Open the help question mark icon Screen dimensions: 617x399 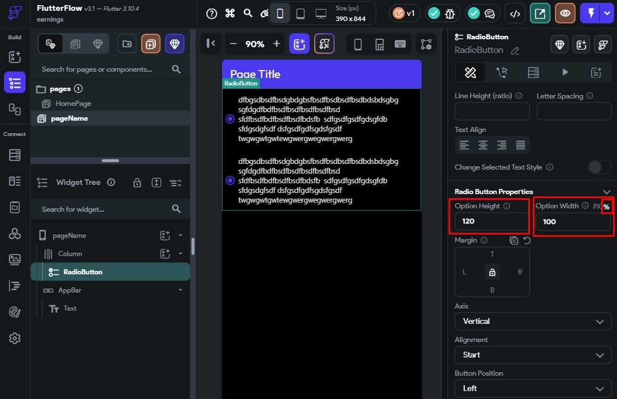[x=212, y=14]
